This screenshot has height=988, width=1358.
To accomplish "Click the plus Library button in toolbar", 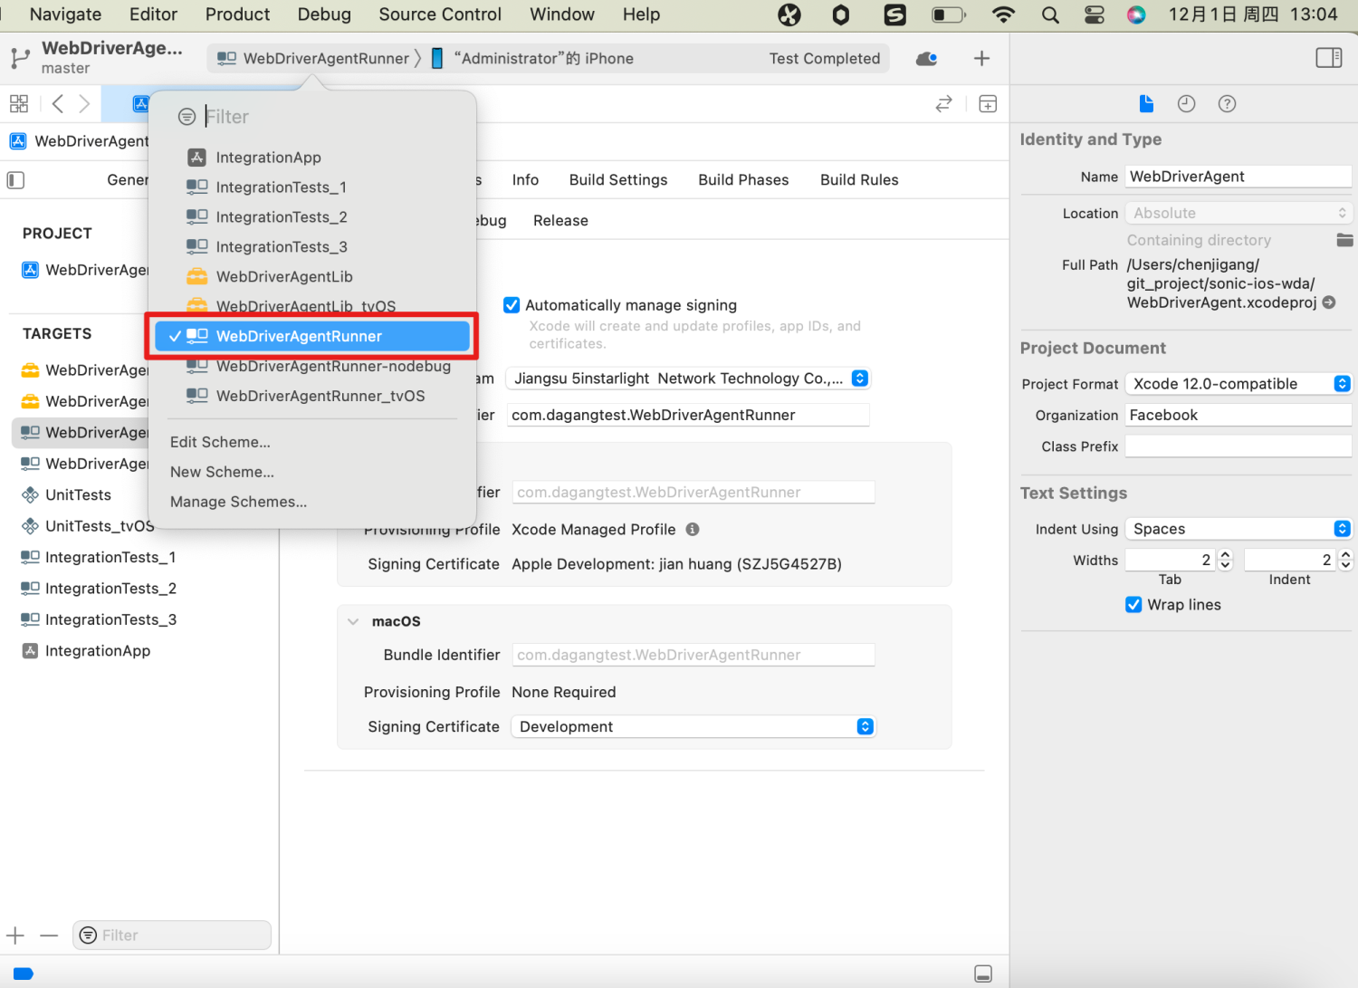I will [x=981, y=59].
